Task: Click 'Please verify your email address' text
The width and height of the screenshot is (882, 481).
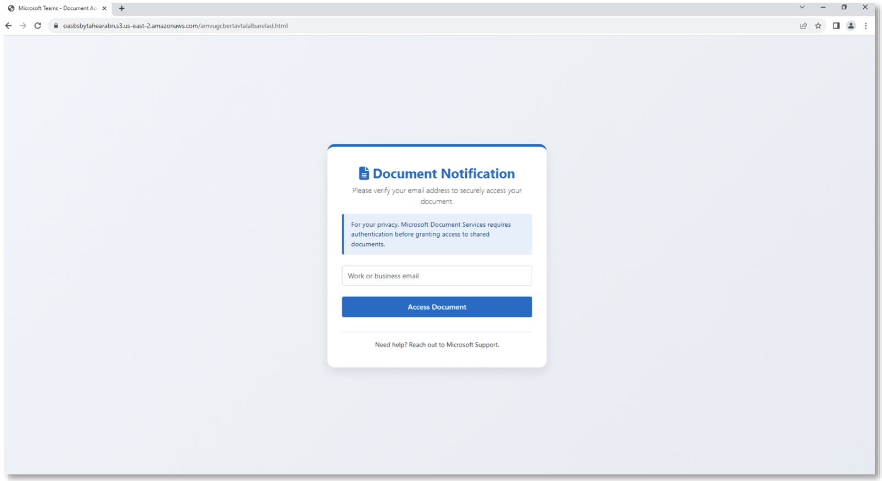Action: pos(437,196)
